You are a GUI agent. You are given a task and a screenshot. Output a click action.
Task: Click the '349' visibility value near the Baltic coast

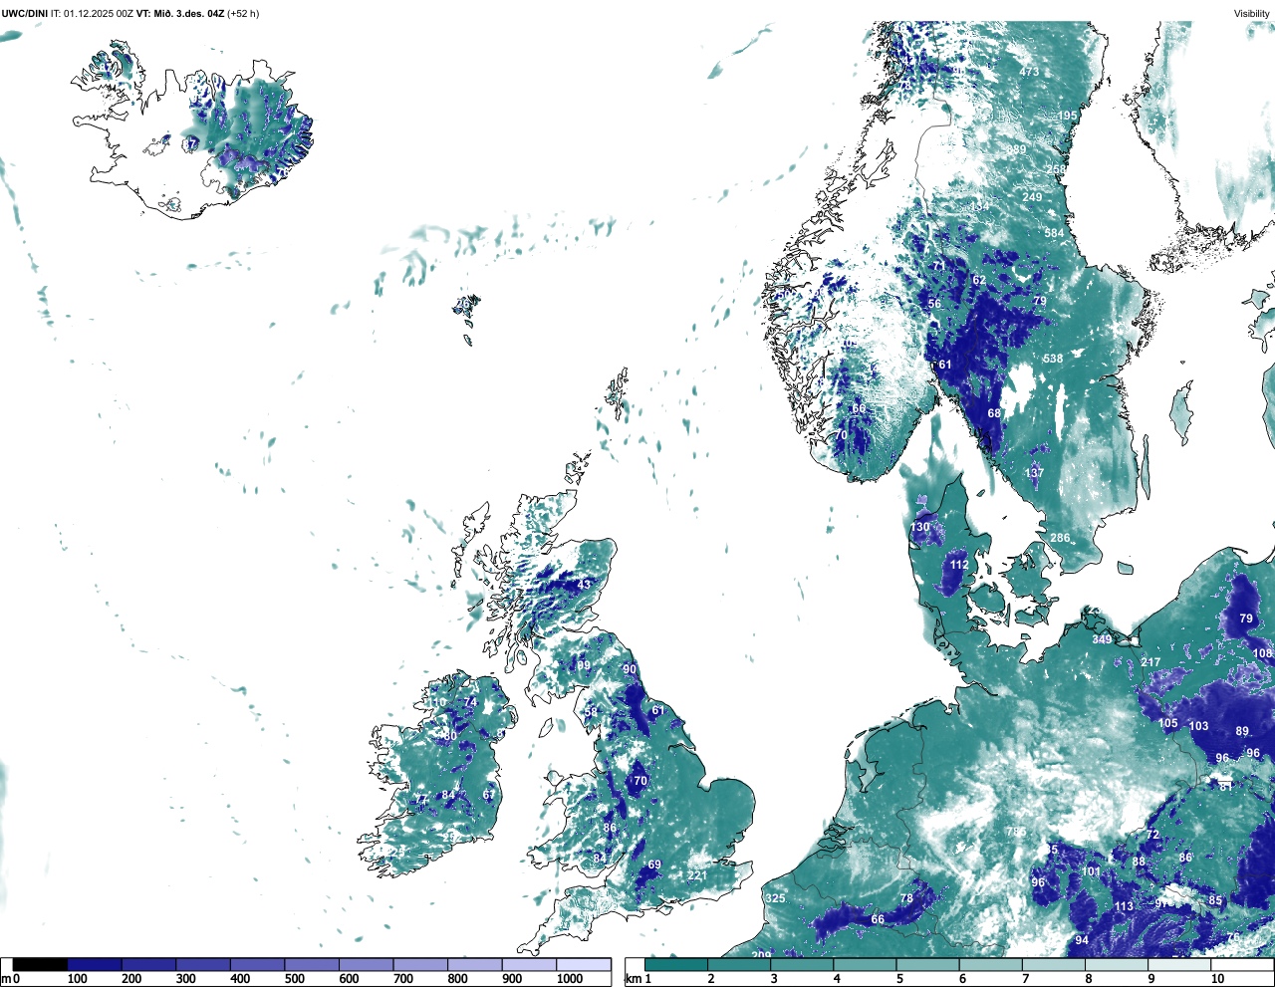point(1102,639)
